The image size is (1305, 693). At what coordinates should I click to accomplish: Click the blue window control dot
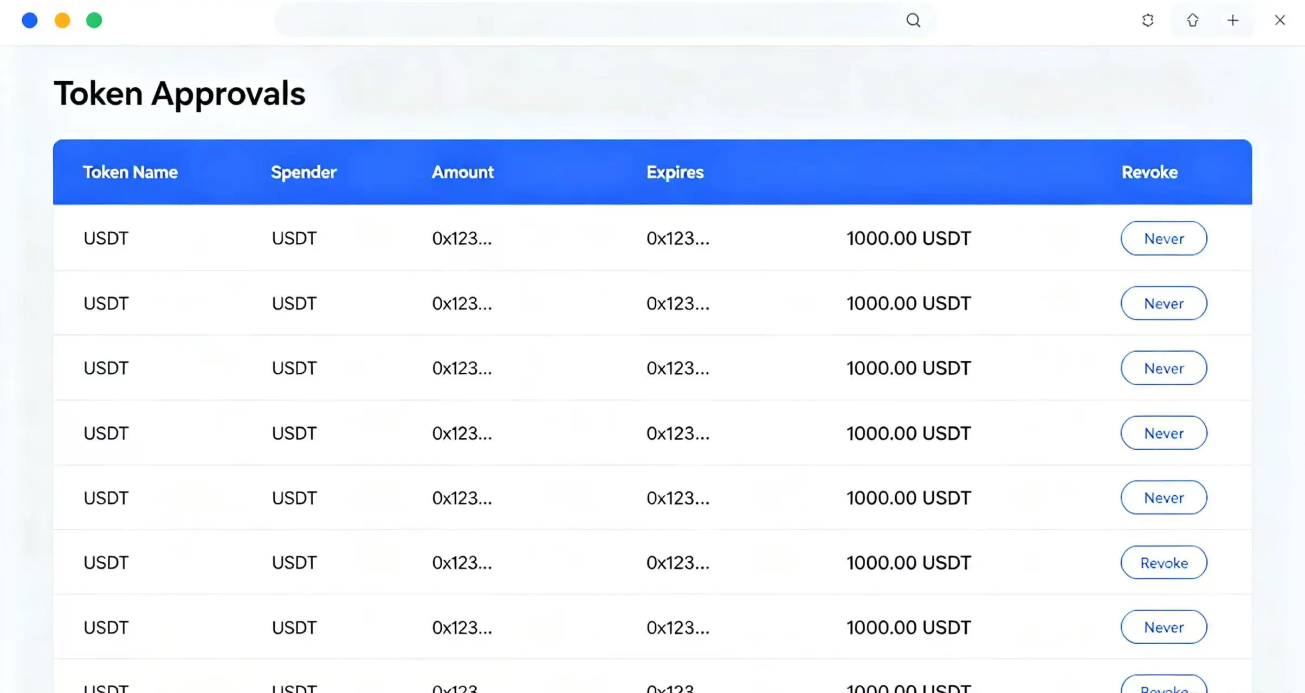[x=30, y=21]
